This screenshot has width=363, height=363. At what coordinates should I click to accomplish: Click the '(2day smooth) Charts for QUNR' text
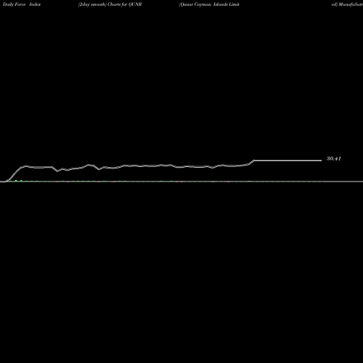coord(110,4)
